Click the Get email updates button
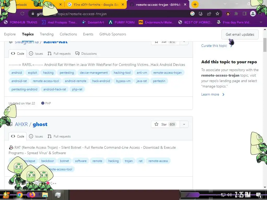 pyautogui.click(x=240, y=34)
